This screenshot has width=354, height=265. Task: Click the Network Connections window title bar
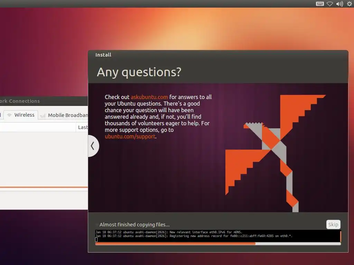pos(44,101)
